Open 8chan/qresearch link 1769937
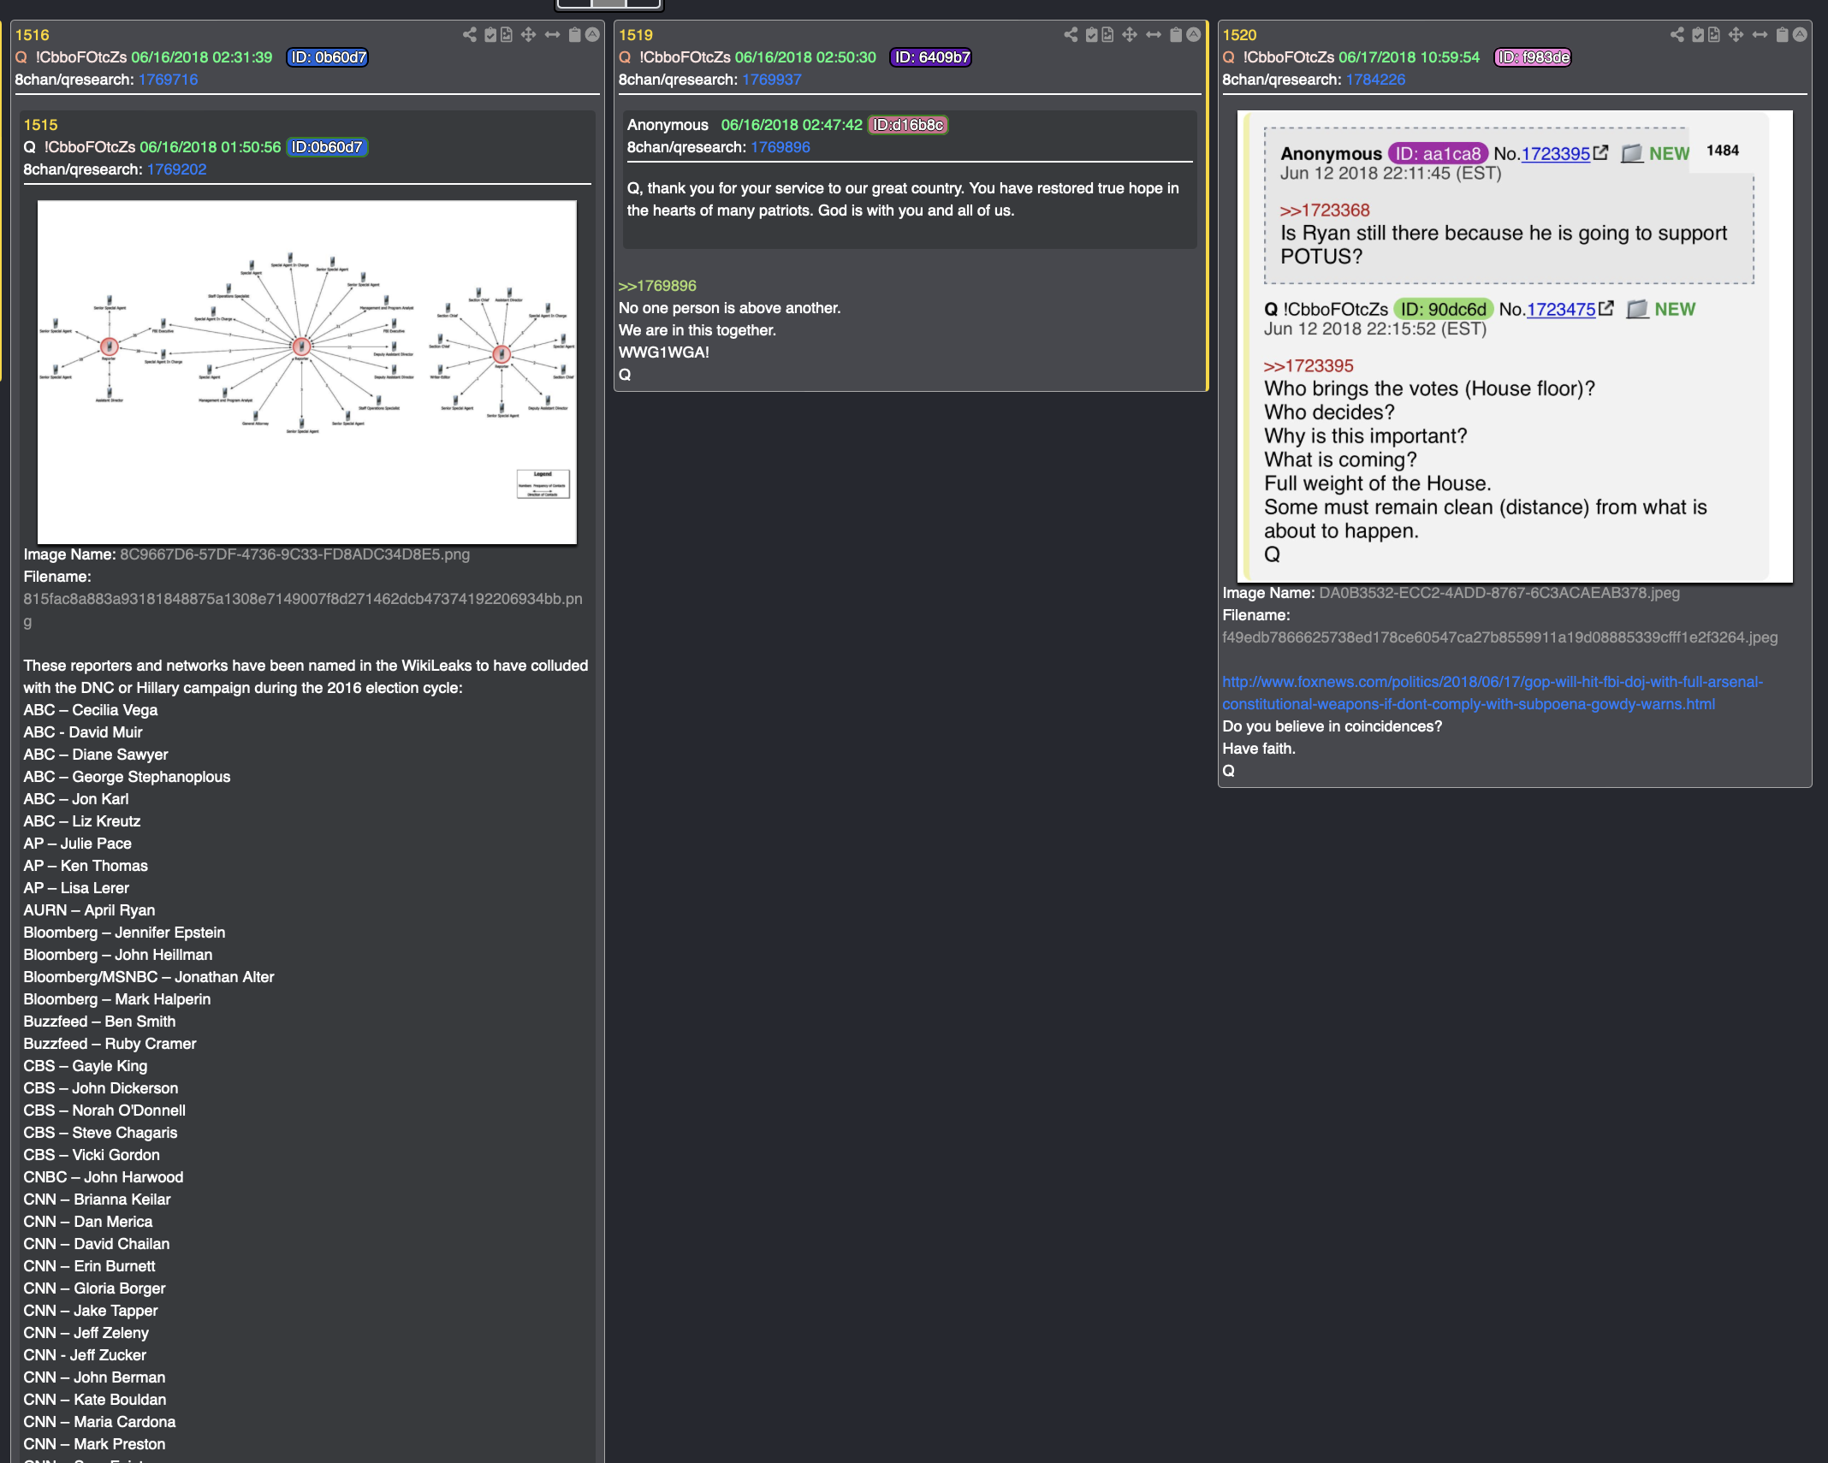Image resolution: width=1828 pixels, height=1463 pixels. [x=772, y=80]
